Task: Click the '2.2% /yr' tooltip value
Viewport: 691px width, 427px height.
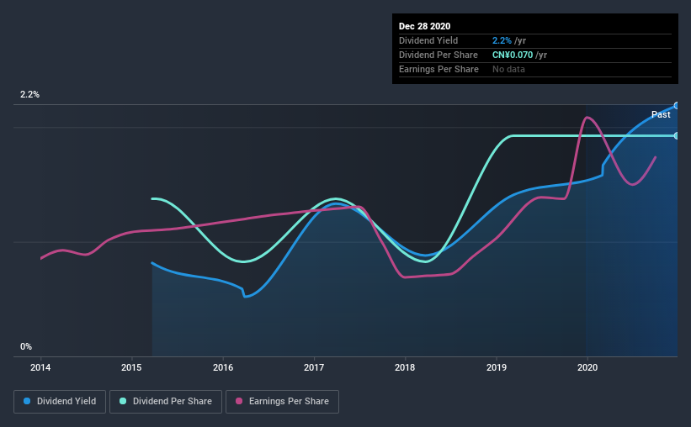Action: pos(509,40)
